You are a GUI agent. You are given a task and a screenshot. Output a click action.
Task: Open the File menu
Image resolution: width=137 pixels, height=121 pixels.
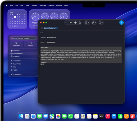click(17, 6)
